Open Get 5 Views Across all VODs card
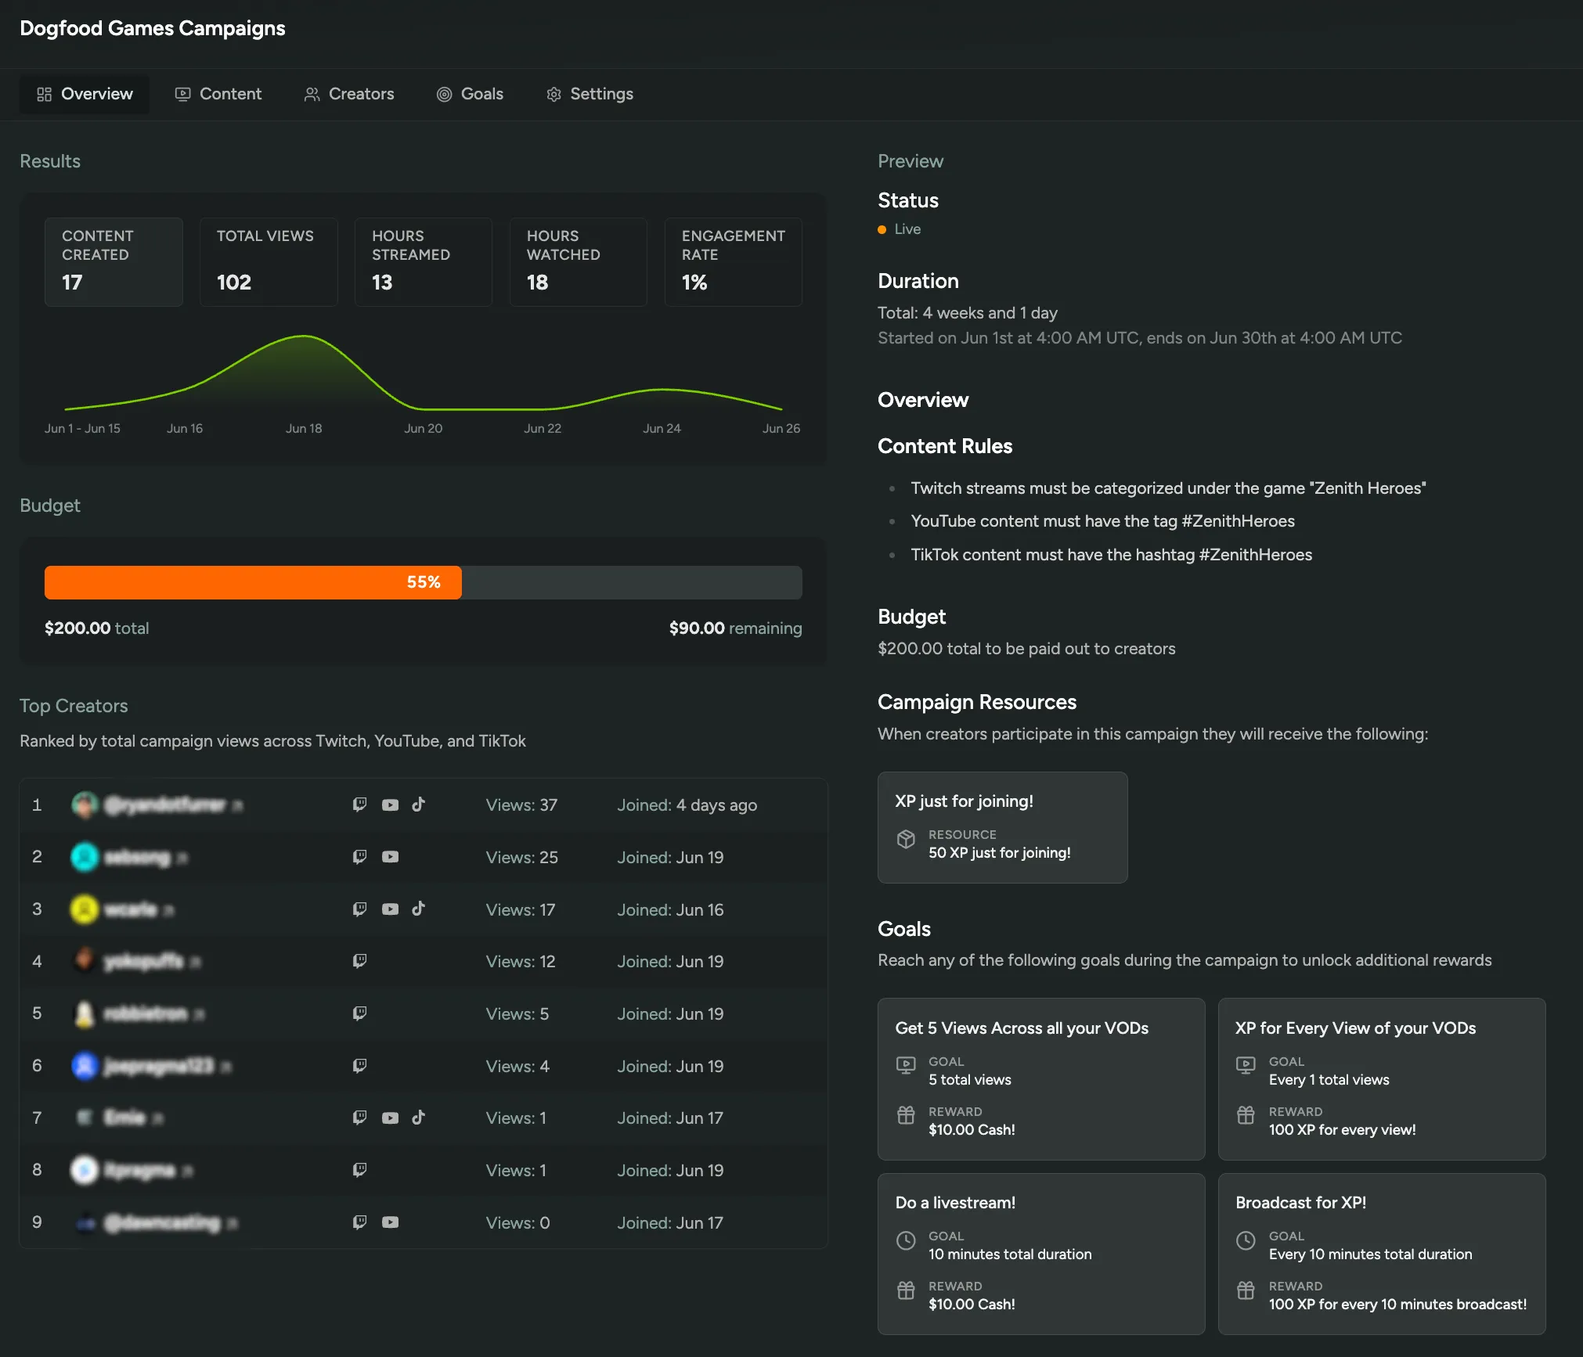The image size is (1583, 1357). click(x=1041, y=1078)
